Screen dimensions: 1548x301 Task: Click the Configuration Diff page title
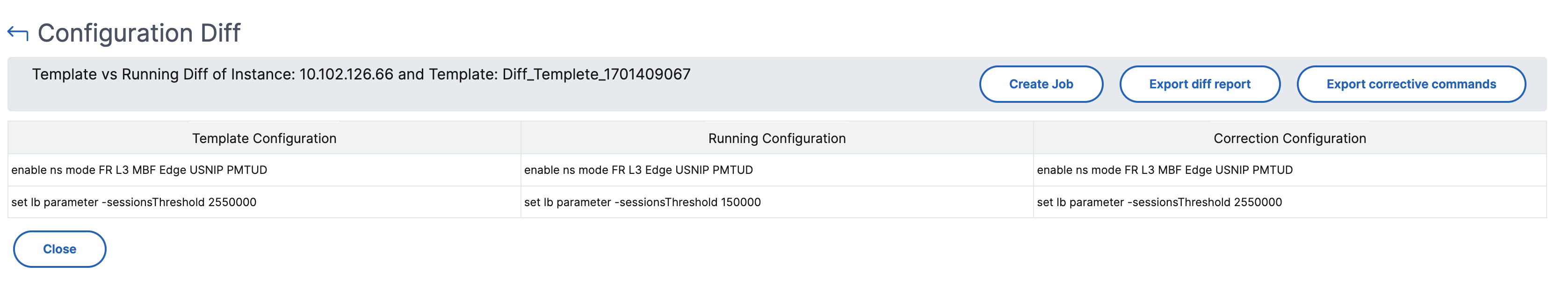click(x=139, y=33)
